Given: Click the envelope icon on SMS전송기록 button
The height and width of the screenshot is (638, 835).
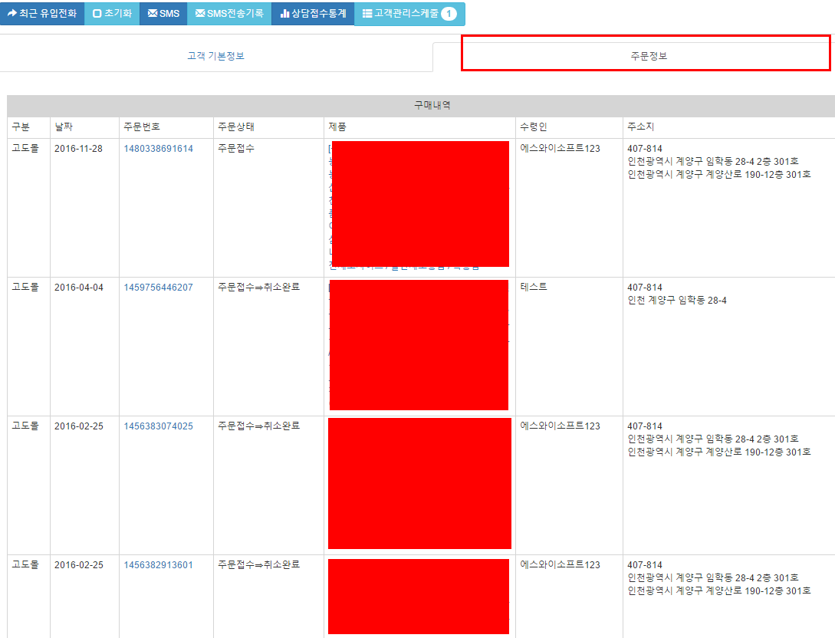Looking at the screenshot, I should click(200, 14).
